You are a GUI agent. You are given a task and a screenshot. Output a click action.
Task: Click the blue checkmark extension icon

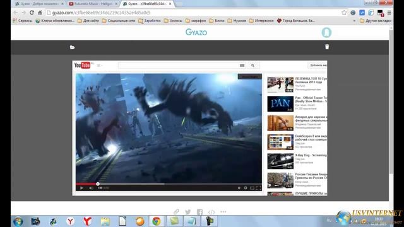tap(362, 13)
